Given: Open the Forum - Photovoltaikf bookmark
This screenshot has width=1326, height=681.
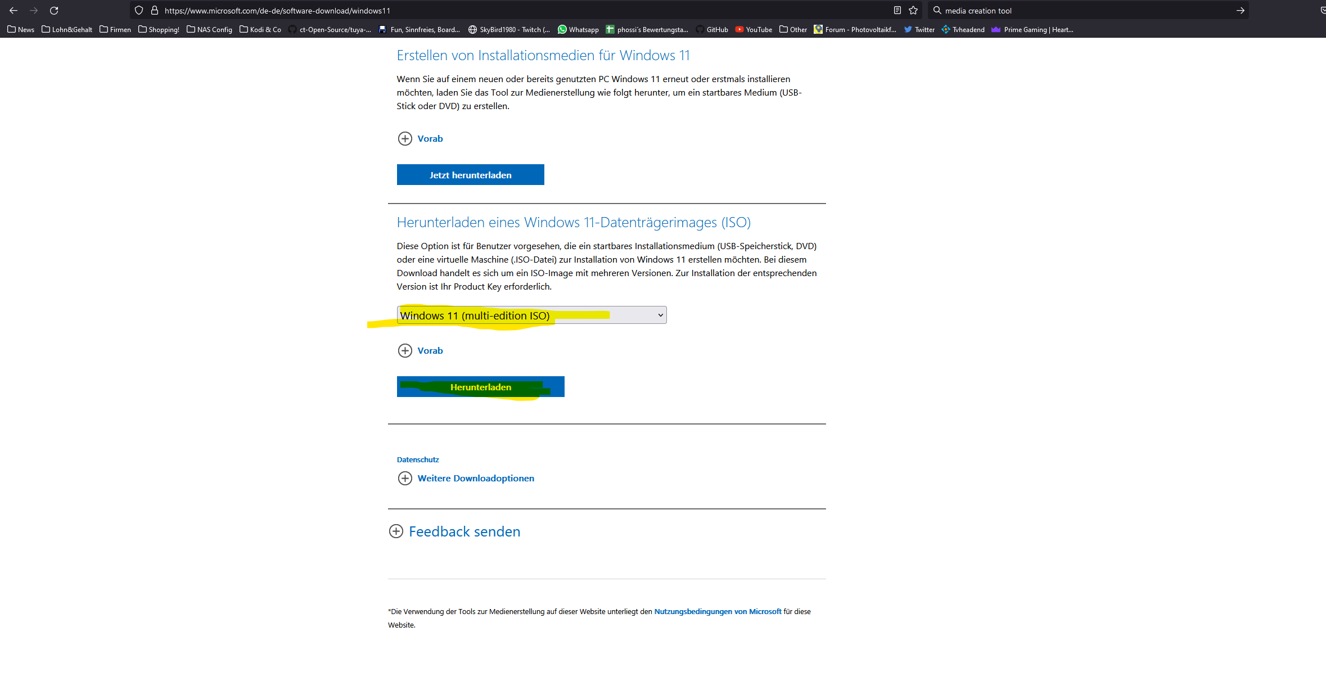Looking at the screenshot, I should coord(855,29).
